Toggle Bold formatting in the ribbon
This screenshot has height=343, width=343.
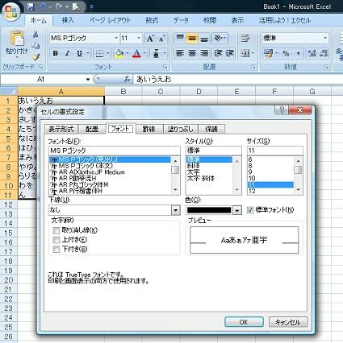pos(56,53)
